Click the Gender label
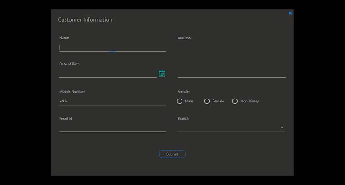 pos(184,91)
